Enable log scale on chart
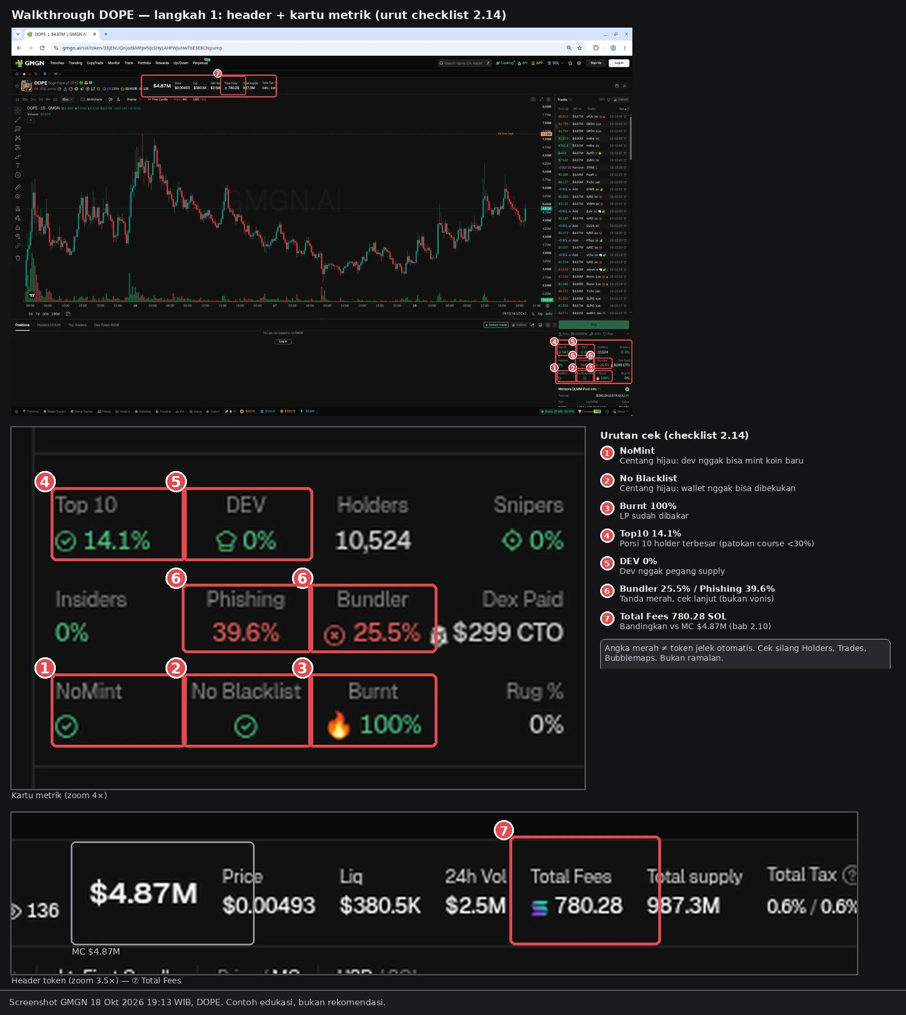Screen dimensions: 906x1015 point(540,314)
